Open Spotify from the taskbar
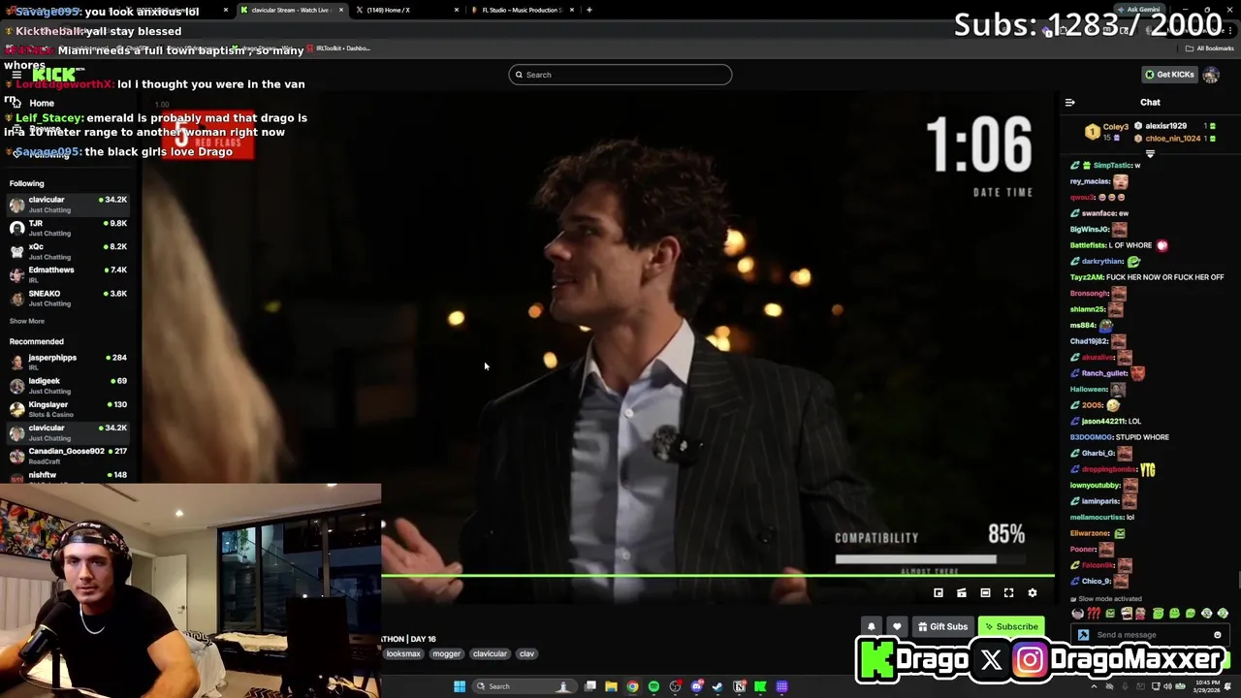Viewport: 1241px width, 698px height. (x=653, y=686)
